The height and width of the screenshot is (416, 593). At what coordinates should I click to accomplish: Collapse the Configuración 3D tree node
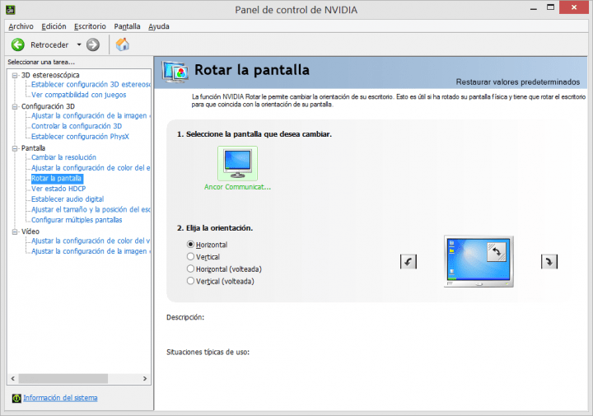click(15, 106)
